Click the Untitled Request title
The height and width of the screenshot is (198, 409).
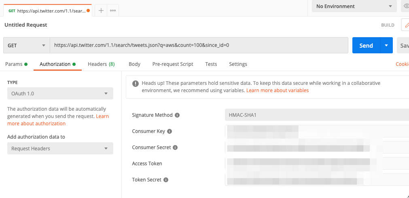[x=26, y=25]
